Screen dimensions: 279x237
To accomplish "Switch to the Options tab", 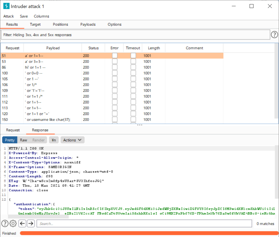I will tap(114, 24).
